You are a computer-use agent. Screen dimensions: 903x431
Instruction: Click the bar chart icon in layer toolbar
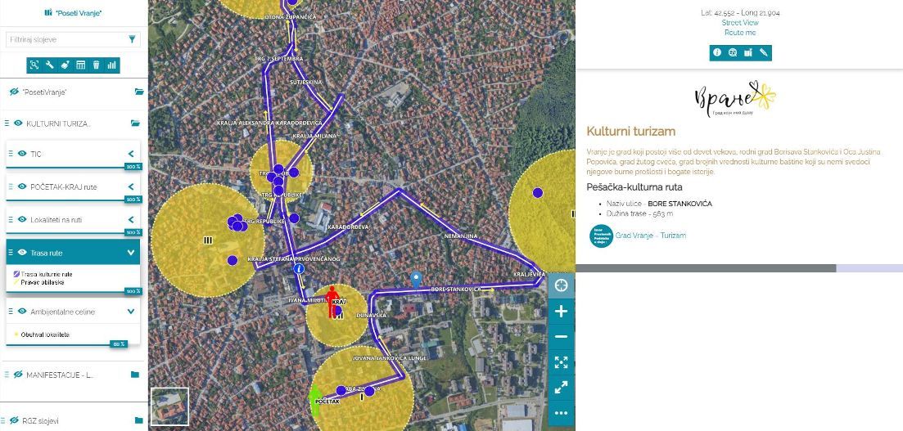111,65
